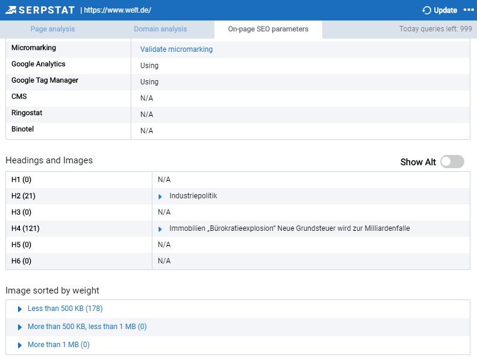The image size is (477, 358).
Task: Click the N/A value for H6
Action: click(x=164, y=261)
